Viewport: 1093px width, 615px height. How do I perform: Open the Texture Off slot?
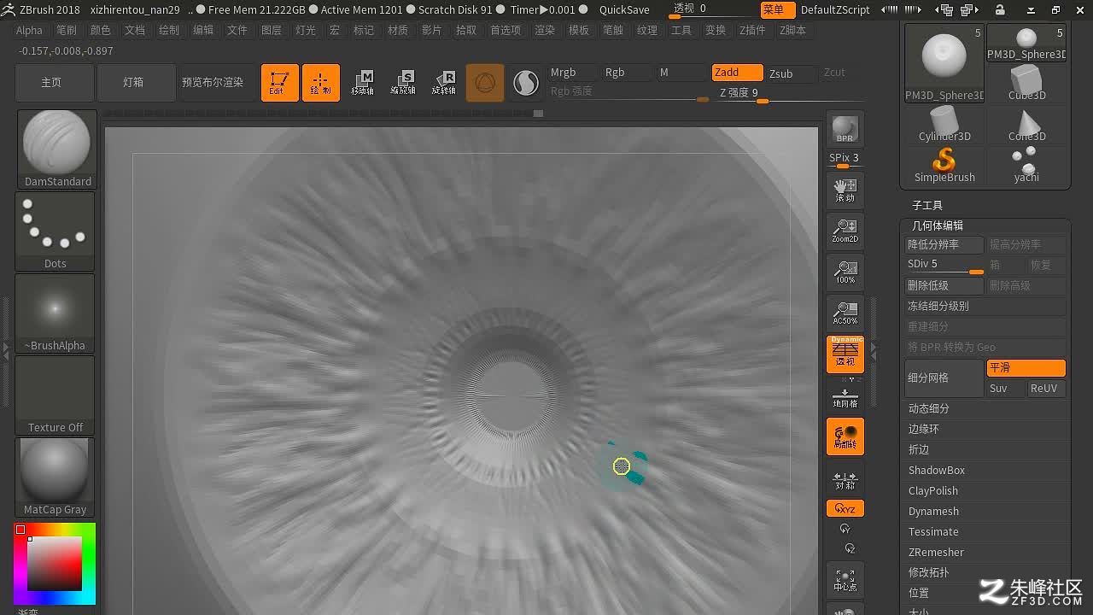56,395
